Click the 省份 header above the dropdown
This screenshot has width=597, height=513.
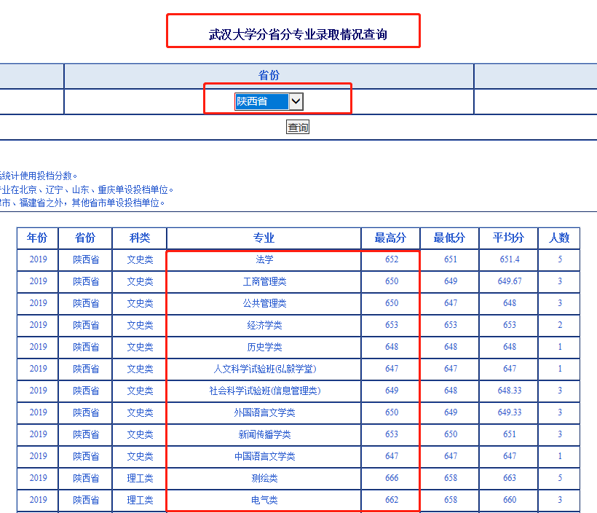point(269,75)
